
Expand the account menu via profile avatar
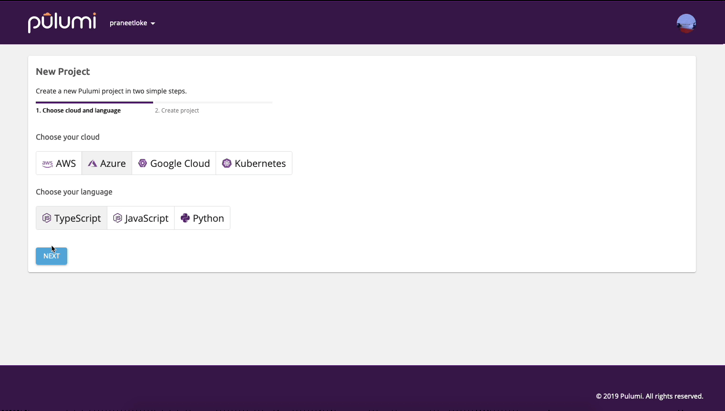click(686, 22)
